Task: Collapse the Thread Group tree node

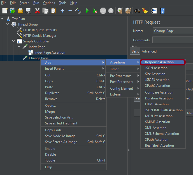Action: [8, 24]
